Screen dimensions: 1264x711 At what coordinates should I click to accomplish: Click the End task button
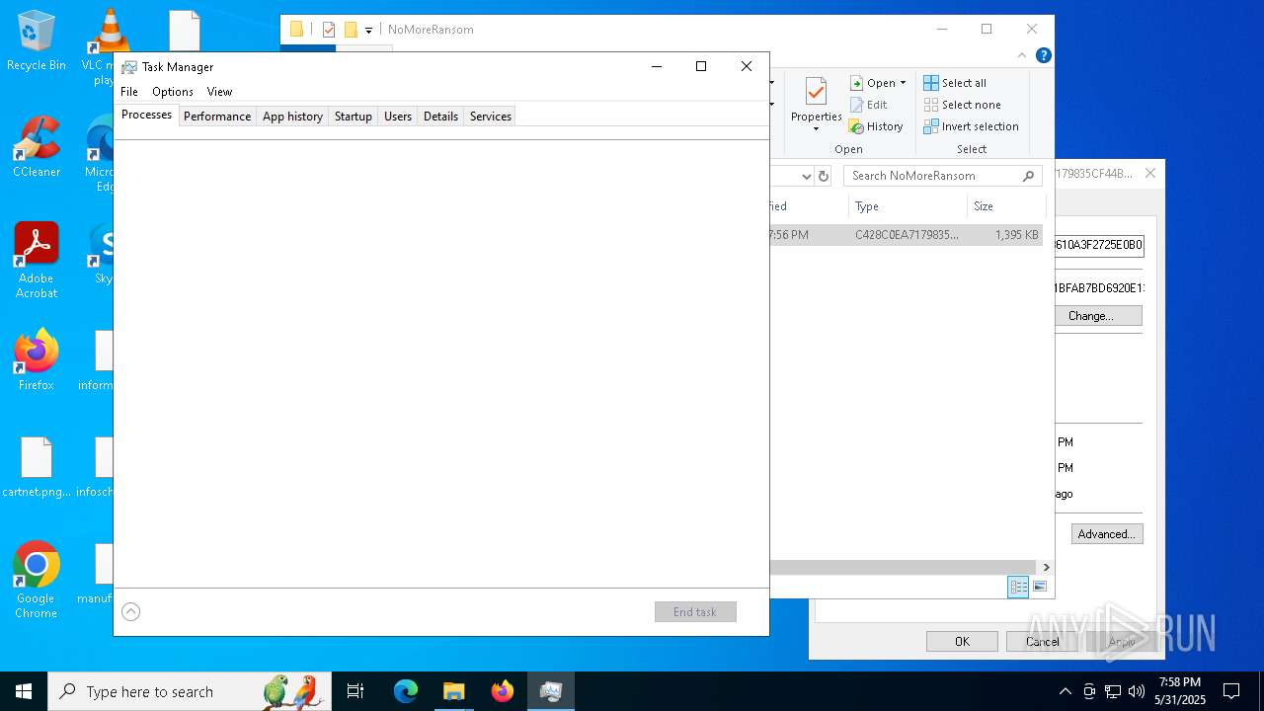pos(695,612)
